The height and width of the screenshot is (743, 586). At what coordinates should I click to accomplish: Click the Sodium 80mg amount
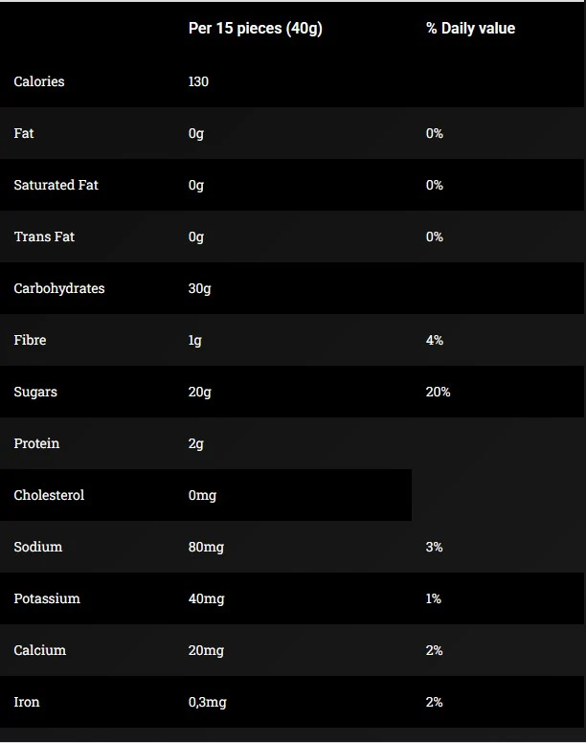point(206,548)
